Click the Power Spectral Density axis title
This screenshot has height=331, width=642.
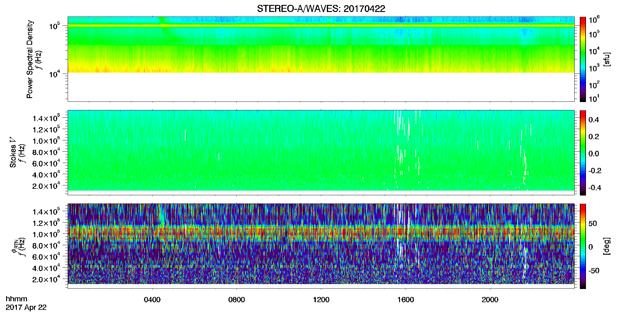29,59
